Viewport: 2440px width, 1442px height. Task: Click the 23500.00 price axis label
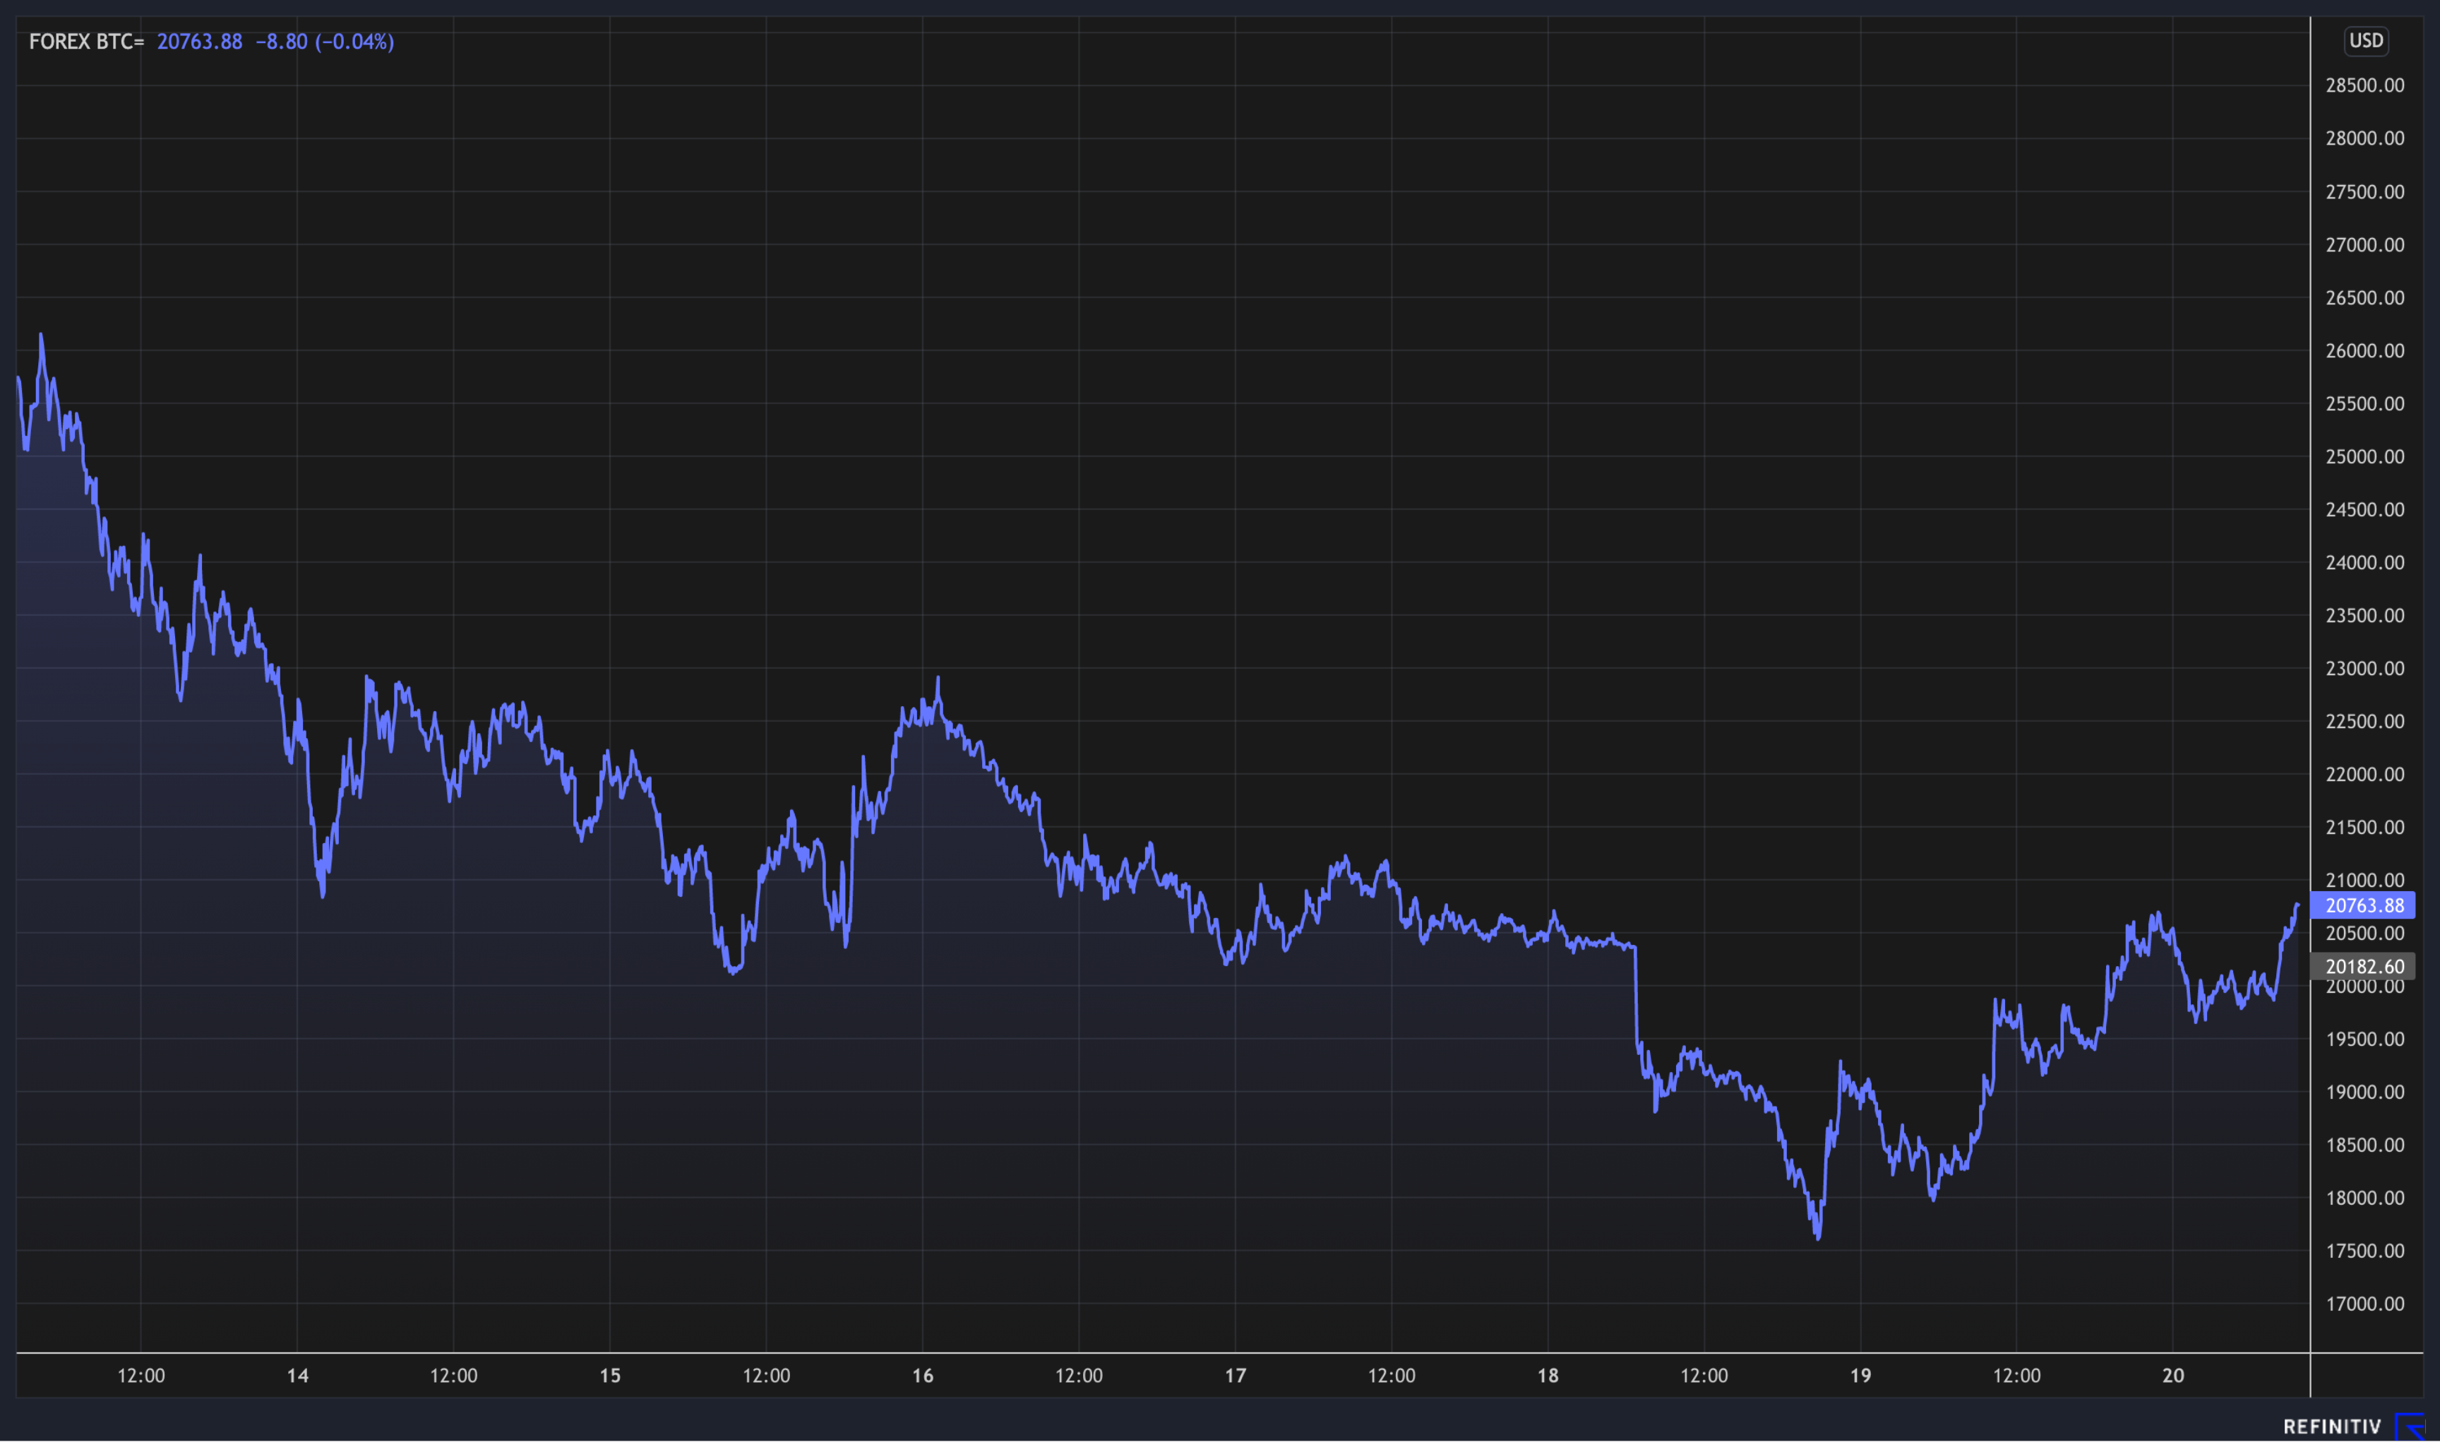pyautogui.click(x=2364, y=615)
